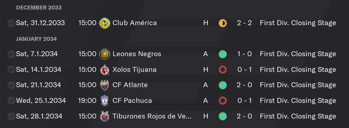This screenshot has width=349, height=128.
Task: Click the Club América club badge
Action: coord(104,23)
